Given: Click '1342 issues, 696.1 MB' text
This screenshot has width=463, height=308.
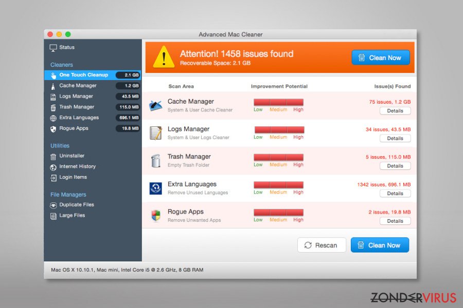Looking at the screenshot, I should tap(384, 185).
